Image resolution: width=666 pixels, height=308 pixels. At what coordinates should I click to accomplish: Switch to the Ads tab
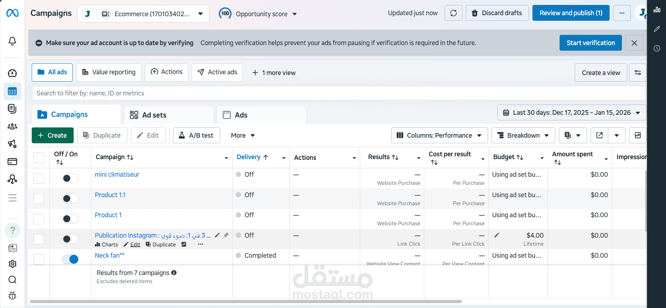point(261,115)
